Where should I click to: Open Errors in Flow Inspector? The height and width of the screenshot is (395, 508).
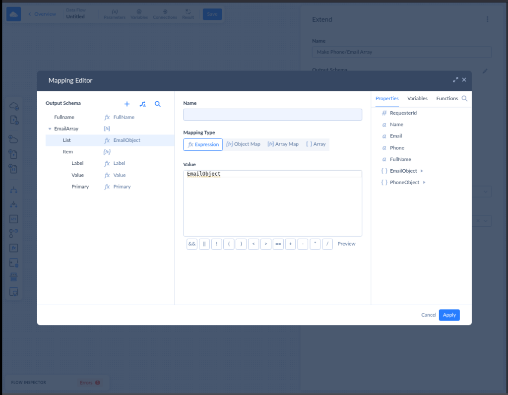(90, 383)
